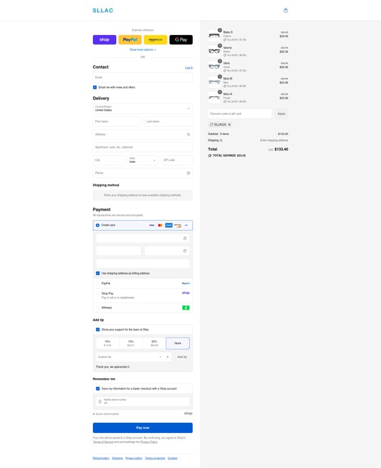Click the Moni-A glasses thumbnail
381x468 pixels.
point(214,98)
